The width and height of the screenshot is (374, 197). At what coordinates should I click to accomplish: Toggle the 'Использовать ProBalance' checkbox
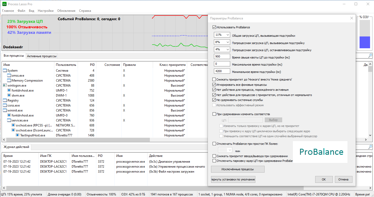(x=214, y=27)
